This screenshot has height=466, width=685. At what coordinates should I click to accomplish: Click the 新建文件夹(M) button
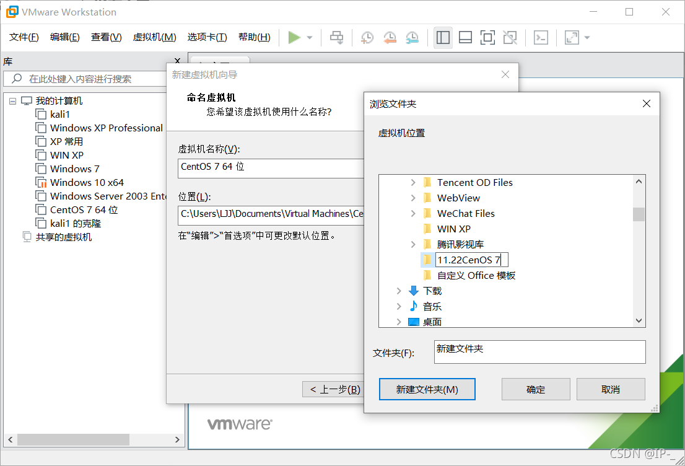pyautogui.click(x=427, y=389)
